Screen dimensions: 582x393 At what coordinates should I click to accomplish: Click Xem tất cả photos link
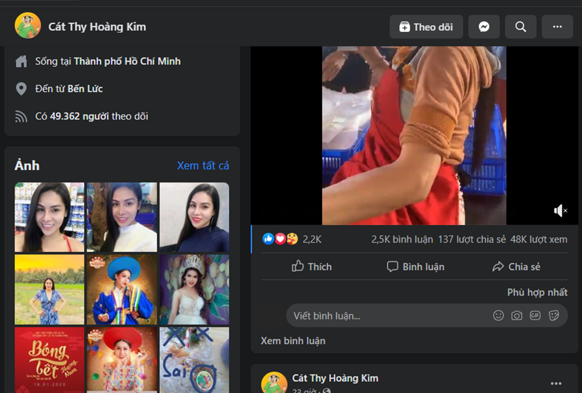pos(203,165)
